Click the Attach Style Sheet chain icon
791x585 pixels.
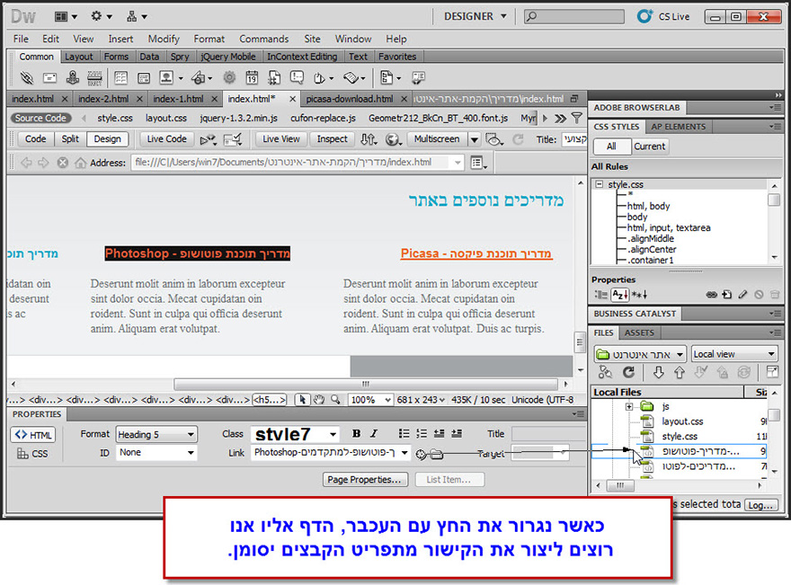point(711,295)
